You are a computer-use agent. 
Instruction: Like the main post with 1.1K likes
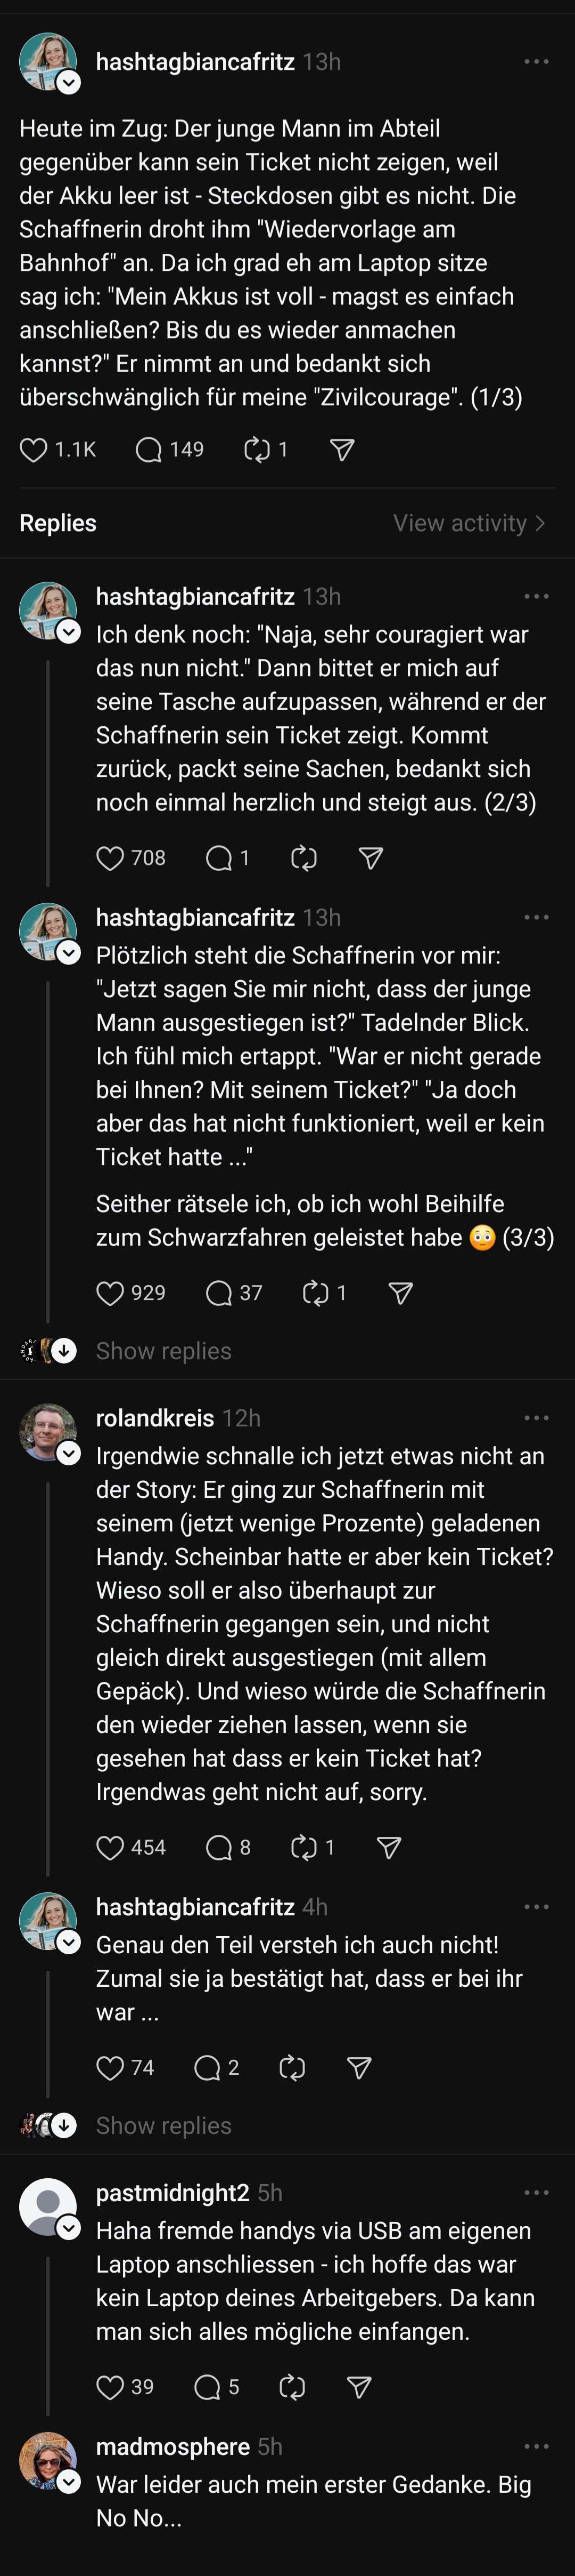34,450
